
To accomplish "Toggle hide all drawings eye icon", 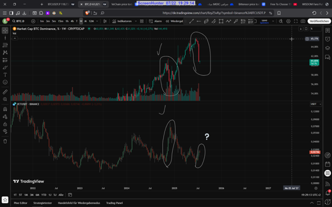I will pyautogui.click(x=5, y=131).
